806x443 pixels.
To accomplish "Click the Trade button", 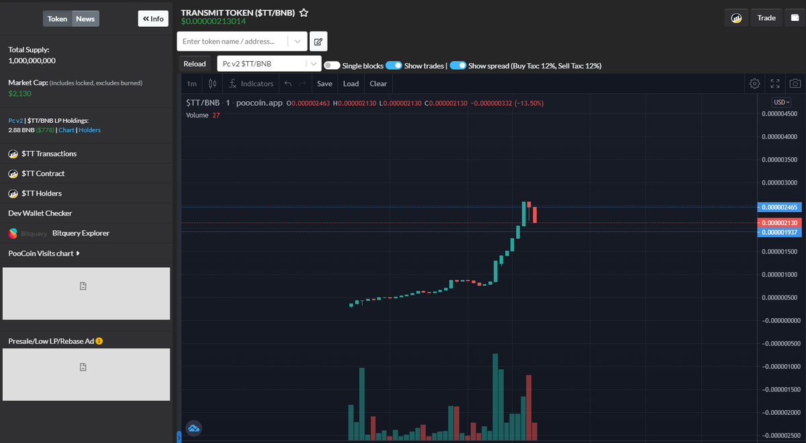I will (x=766, y=18).
